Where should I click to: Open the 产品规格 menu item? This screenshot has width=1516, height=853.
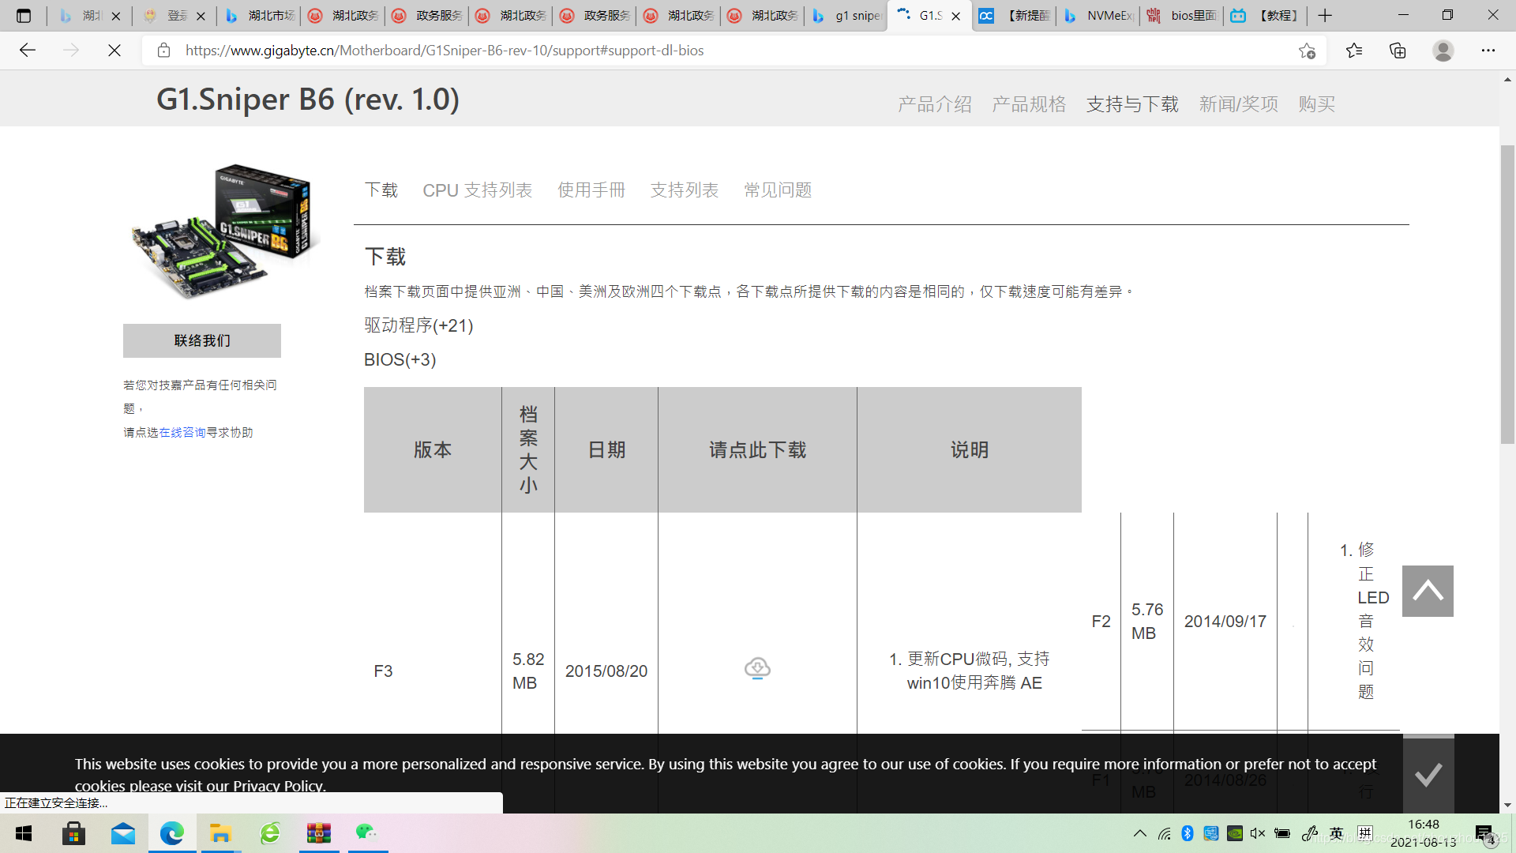(1029, 104)
